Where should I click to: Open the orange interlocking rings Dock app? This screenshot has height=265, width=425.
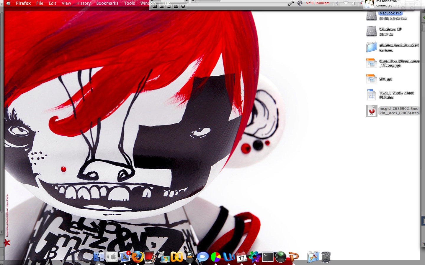[x=177, y=257]
